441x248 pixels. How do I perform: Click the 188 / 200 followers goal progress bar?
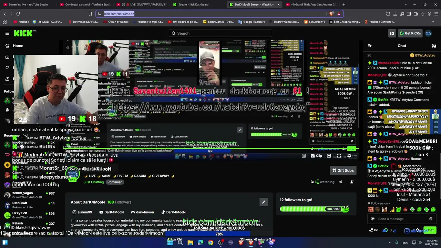click(314, 209)
